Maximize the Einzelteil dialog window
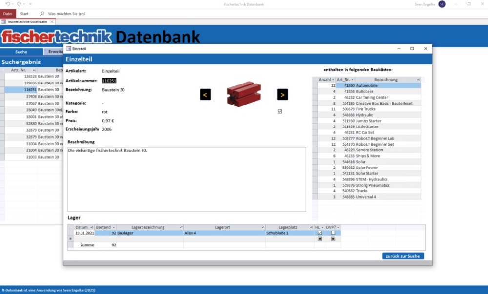This screenshot has width=488, height=294. [412, 48]
